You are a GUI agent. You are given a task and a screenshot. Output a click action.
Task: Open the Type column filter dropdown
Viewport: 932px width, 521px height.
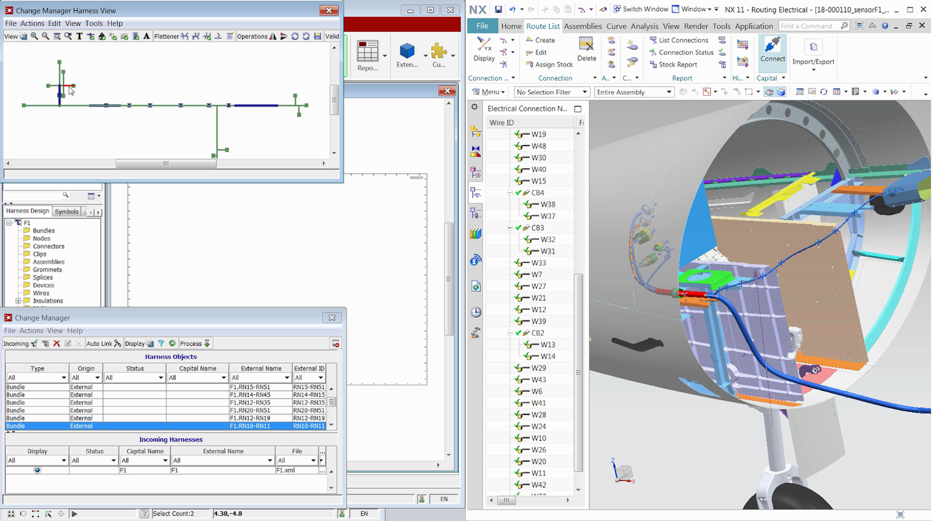tap(63, 377)
